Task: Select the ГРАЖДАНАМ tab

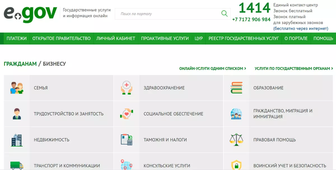Action: pos(20,63)
